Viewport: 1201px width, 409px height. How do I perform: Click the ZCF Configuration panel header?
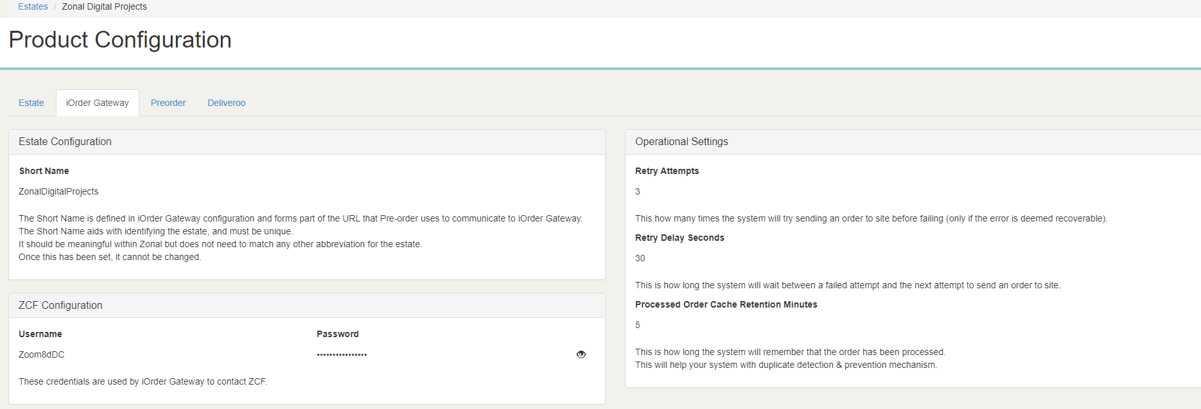coord(60,306)
